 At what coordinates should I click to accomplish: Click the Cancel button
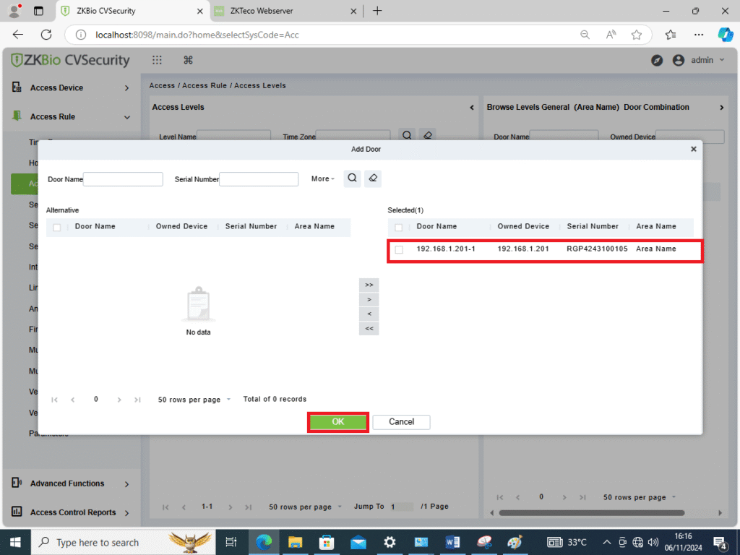[x=401, y=422]
